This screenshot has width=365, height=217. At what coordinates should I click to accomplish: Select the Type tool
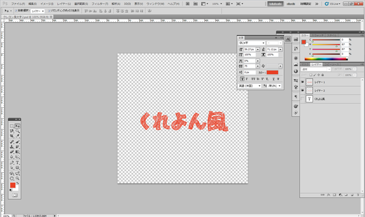coord(17,163)
